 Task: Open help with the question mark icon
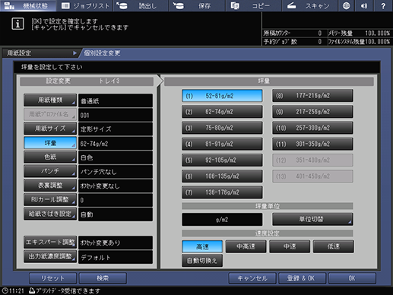[x=383, y=5]
